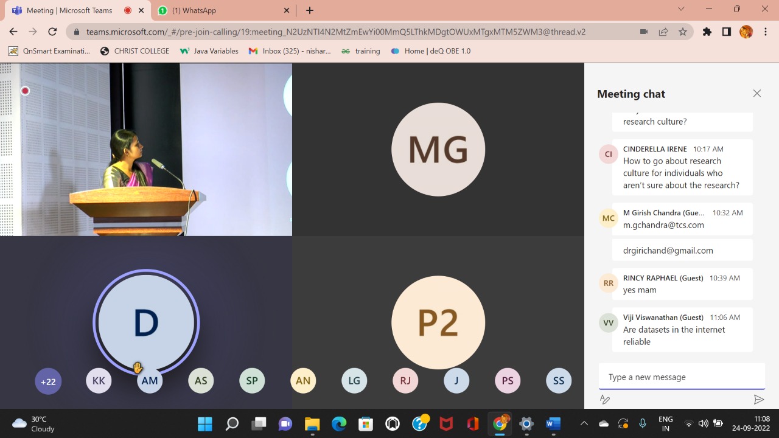Click the m.gchandra@tcs.com email link

[663, 225]
